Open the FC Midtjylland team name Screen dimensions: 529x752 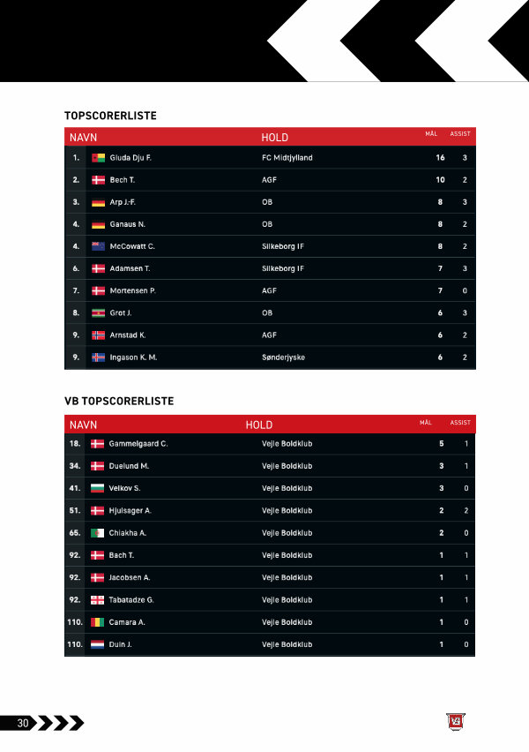coord(287,158)
